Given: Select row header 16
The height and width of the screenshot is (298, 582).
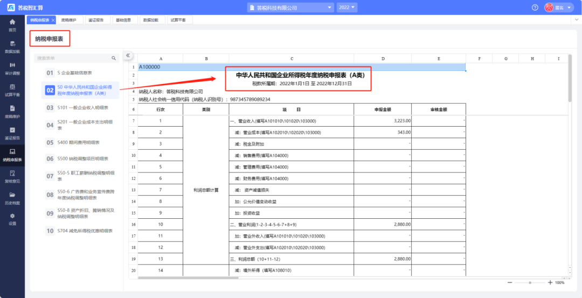Looking at the screenshot, I should click(x=133, y=225).
